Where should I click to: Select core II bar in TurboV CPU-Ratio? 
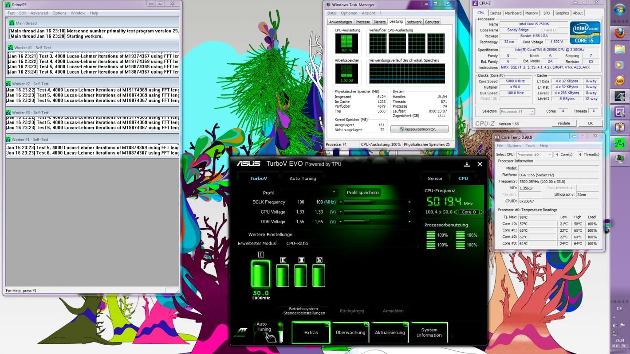coord(283,276)
